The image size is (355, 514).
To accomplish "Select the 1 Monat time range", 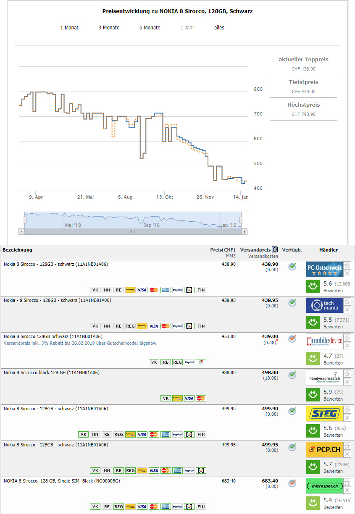I will coord(69,28).
